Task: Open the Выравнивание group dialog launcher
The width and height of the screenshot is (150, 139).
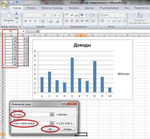Action: pos(96,26)
